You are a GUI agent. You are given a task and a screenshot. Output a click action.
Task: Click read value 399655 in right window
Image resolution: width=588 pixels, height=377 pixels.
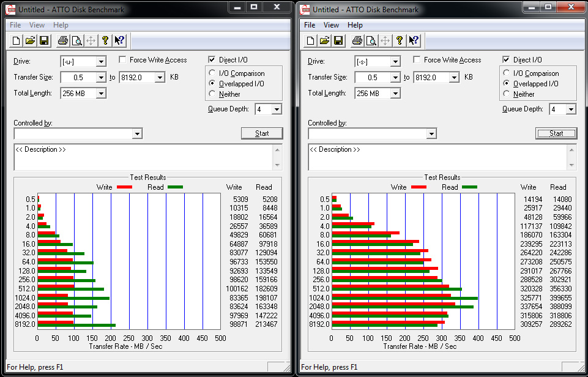coord(560,297)
